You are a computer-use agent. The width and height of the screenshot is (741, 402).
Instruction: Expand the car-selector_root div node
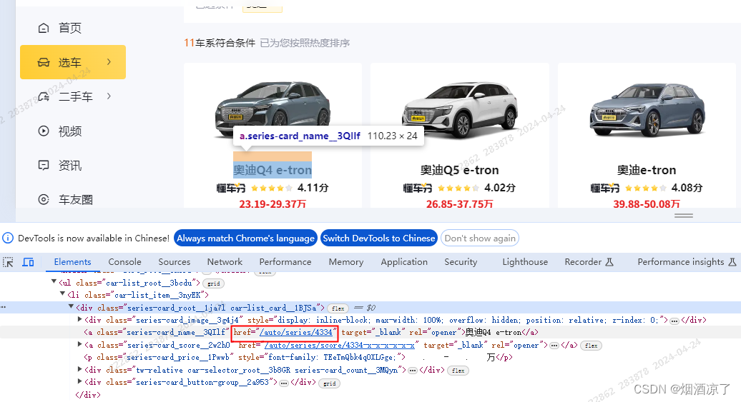pos(80,369)
